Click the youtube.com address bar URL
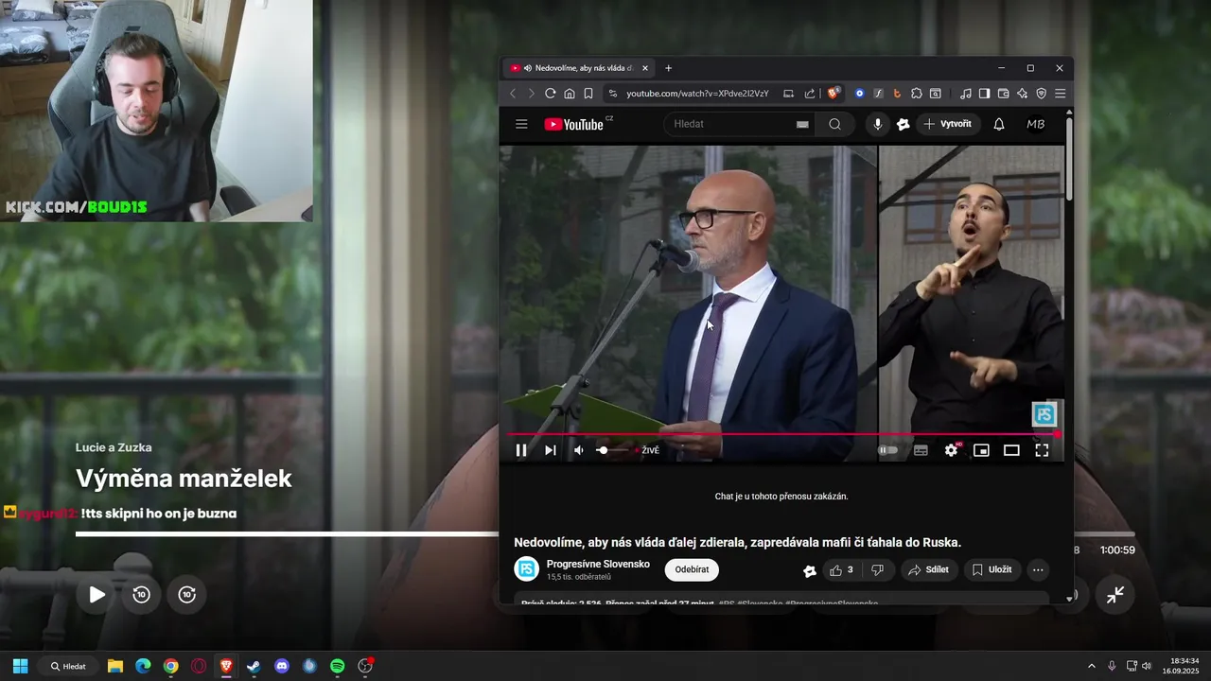The image size is (1211, 681). pos(697,94)
